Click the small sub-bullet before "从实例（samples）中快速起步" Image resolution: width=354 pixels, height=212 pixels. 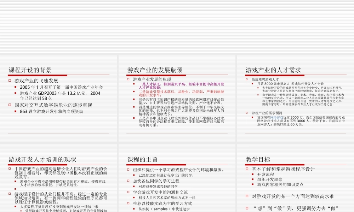(134, 208)
